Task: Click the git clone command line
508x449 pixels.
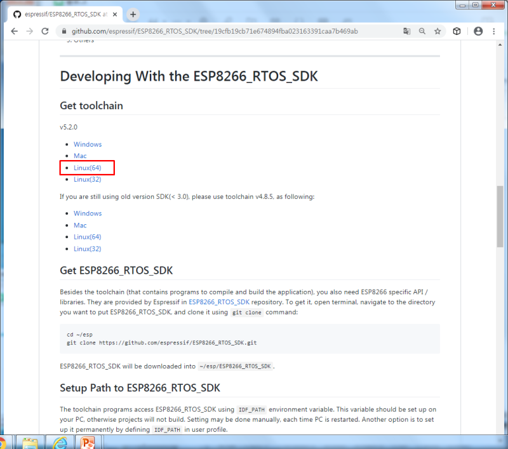Action: pyautogui.click(x=162, y=343)
